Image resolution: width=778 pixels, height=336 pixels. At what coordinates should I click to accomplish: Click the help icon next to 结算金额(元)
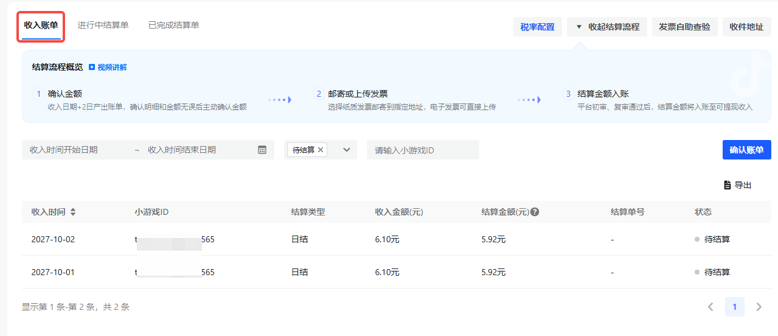pyautogui.click(x=535, y=212)
